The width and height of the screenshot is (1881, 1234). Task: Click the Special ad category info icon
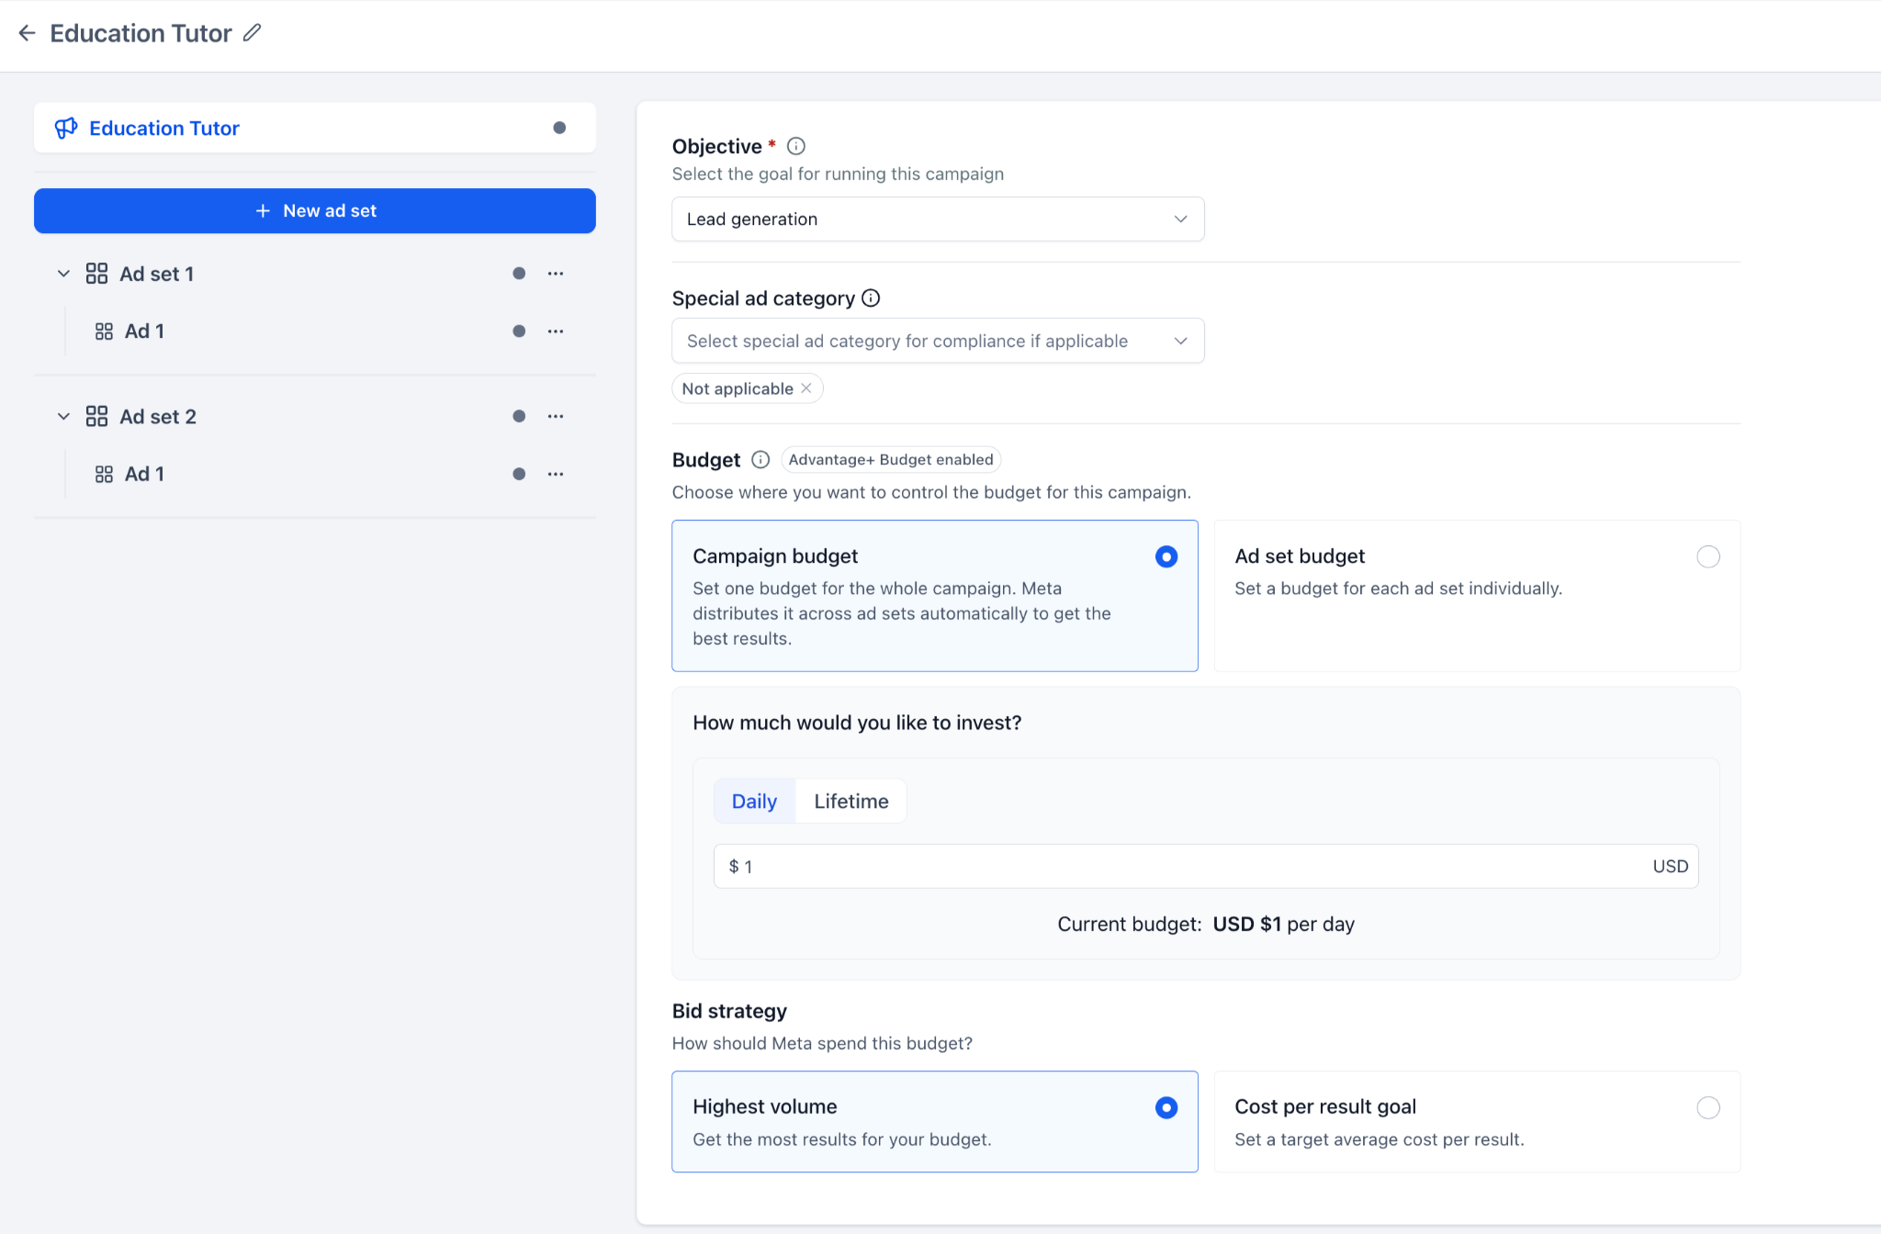(x=871, y=298)
